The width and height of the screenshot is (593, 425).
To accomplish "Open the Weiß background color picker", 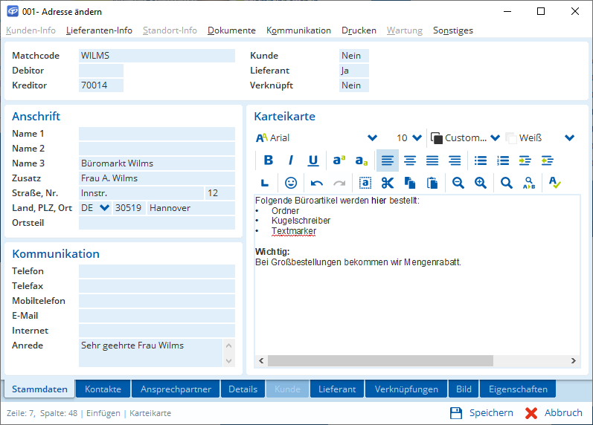I will tap(570, 138).
